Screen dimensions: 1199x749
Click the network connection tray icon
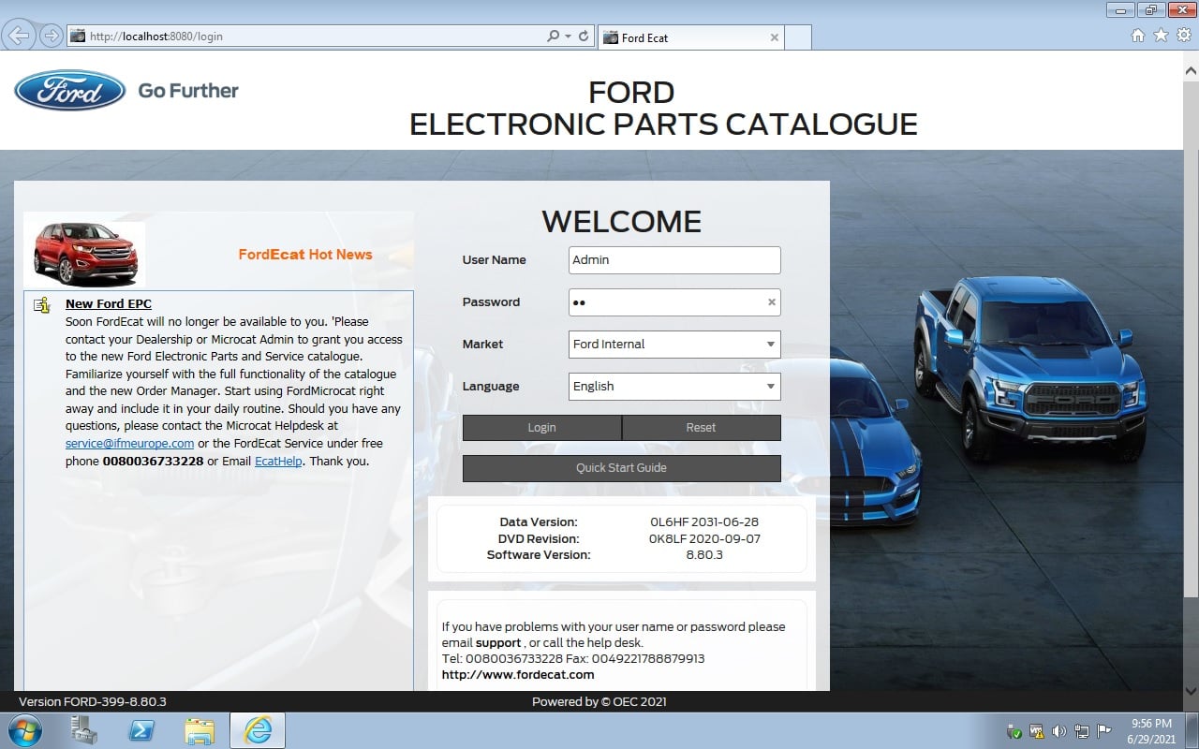[1082, 731]
